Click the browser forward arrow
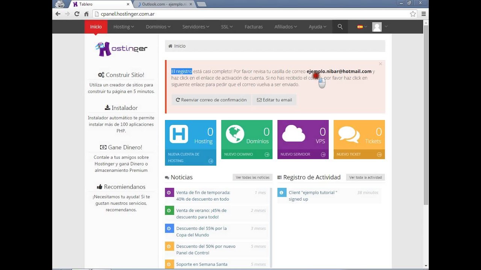The height and width of the screenshot is (270, 481). tap(67, 14)
